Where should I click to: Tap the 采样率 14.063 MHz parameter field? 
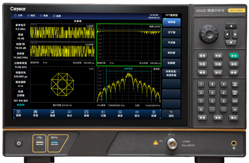pos(21,56)
